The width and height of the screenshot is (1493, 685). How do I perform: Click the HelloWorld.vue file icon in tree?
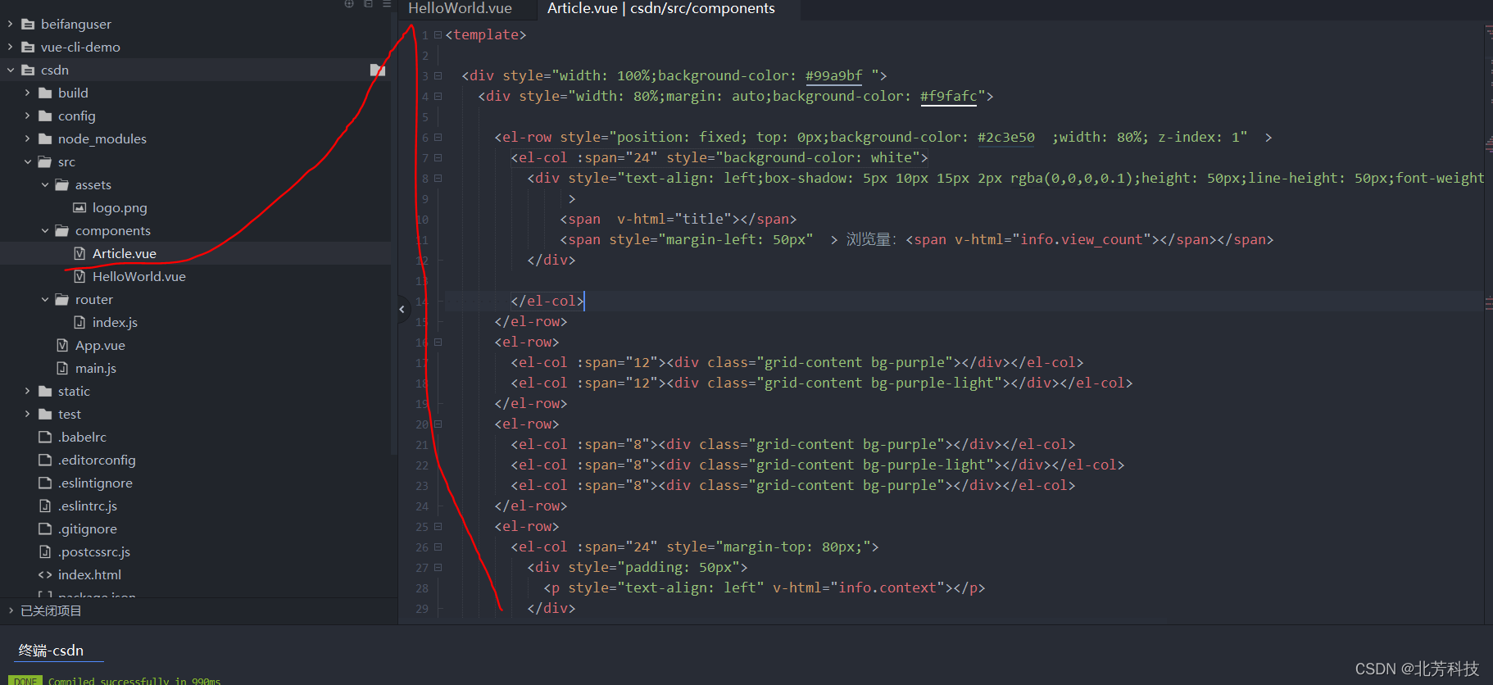pos(79,277)
